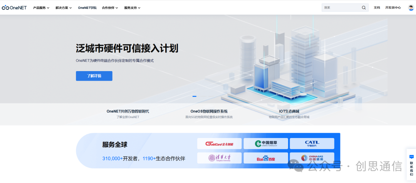Open the GoldCard partner logo
416x183 pixels.
[x=220, y=143]
